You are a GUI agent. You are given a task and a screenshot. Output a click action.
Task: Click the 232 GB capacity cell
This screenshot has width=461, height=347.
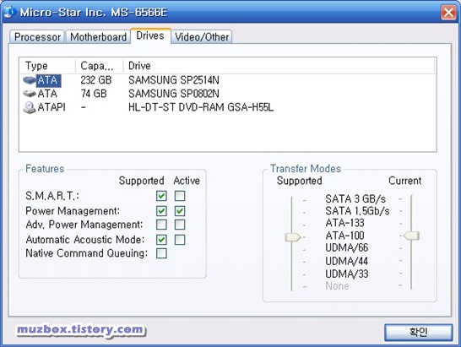tap(96, 80)
